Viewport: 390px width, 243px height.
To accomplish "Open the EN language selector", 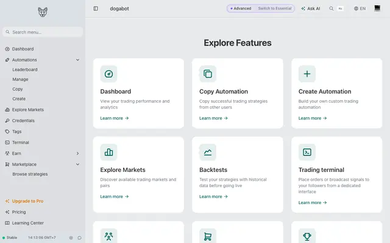I will (360, 9).
